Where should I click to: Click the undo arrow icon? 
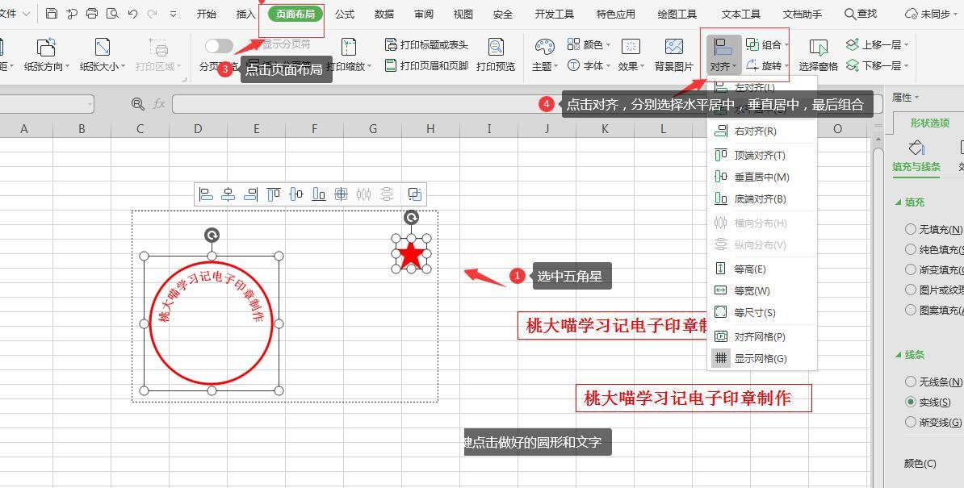pos(132,14)
